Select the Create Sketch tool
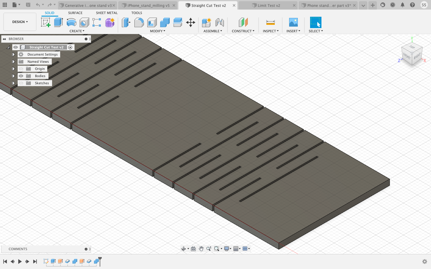 pyautogui.click(x=45, y=22)
